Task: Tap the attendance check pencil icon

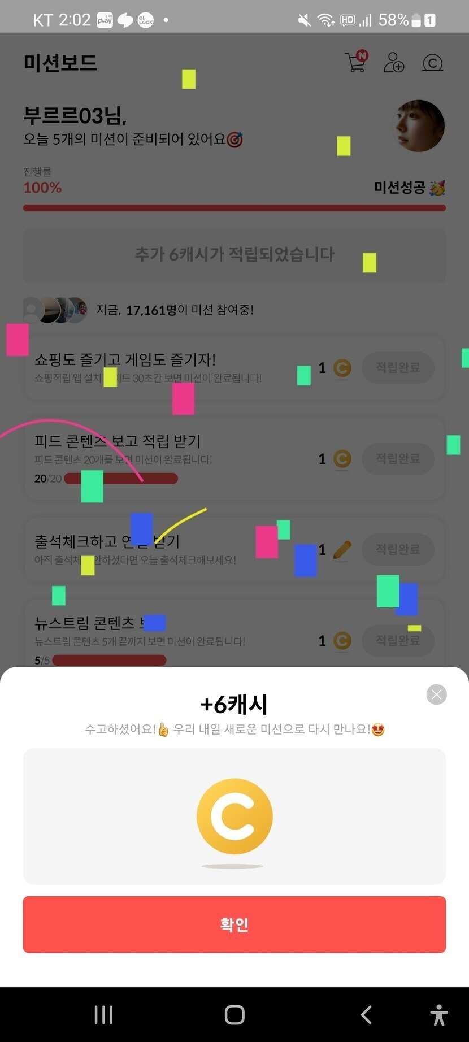Action: 342,549
